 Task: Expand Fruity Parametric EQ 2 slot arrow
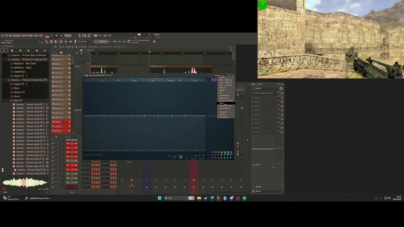[253, 93]
